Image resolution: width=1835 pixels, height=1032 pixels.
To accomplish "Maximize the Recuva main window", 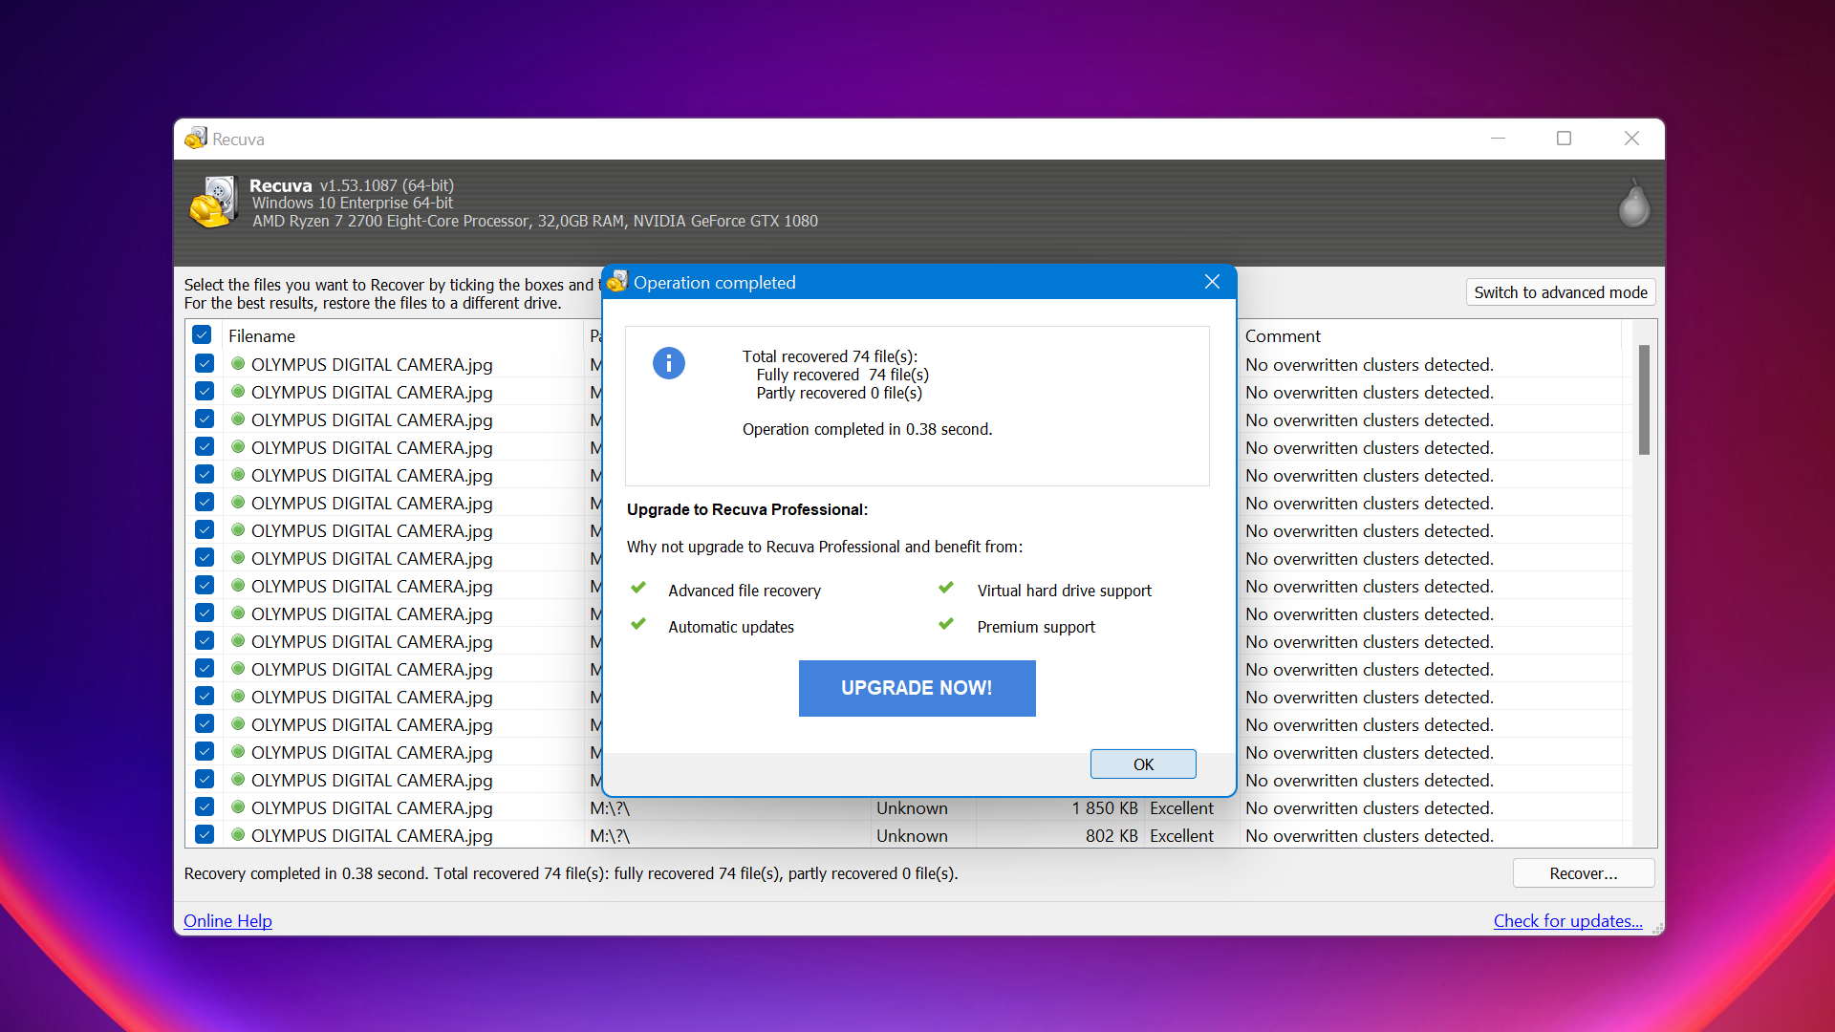I will (x=1564, y=139).
